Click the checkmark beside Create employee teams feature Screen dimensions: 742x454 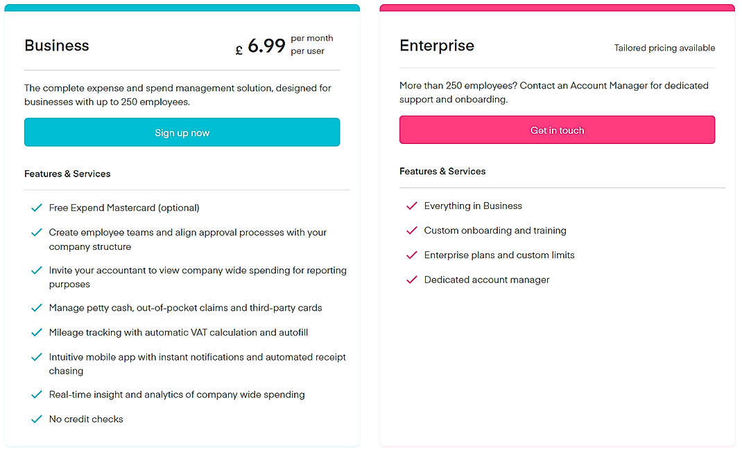pyautogui.click(x=36, y=233)
